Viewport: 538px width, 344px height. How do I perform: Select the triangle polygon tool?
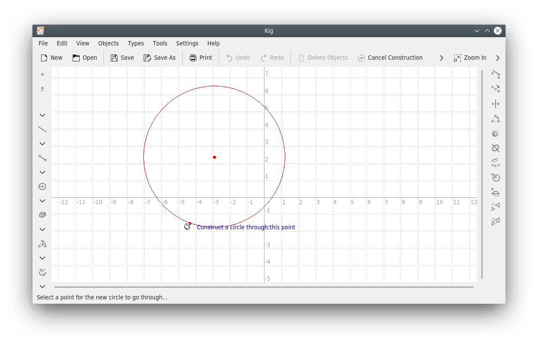tap(42, 244)
